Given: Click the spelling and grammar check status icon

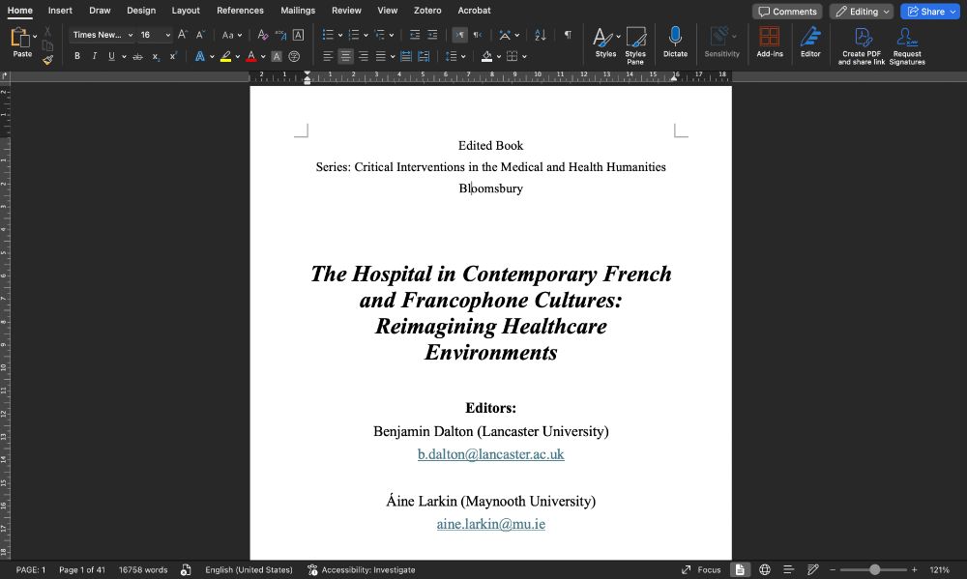Looking at the screenshot, I should (186, 569).
